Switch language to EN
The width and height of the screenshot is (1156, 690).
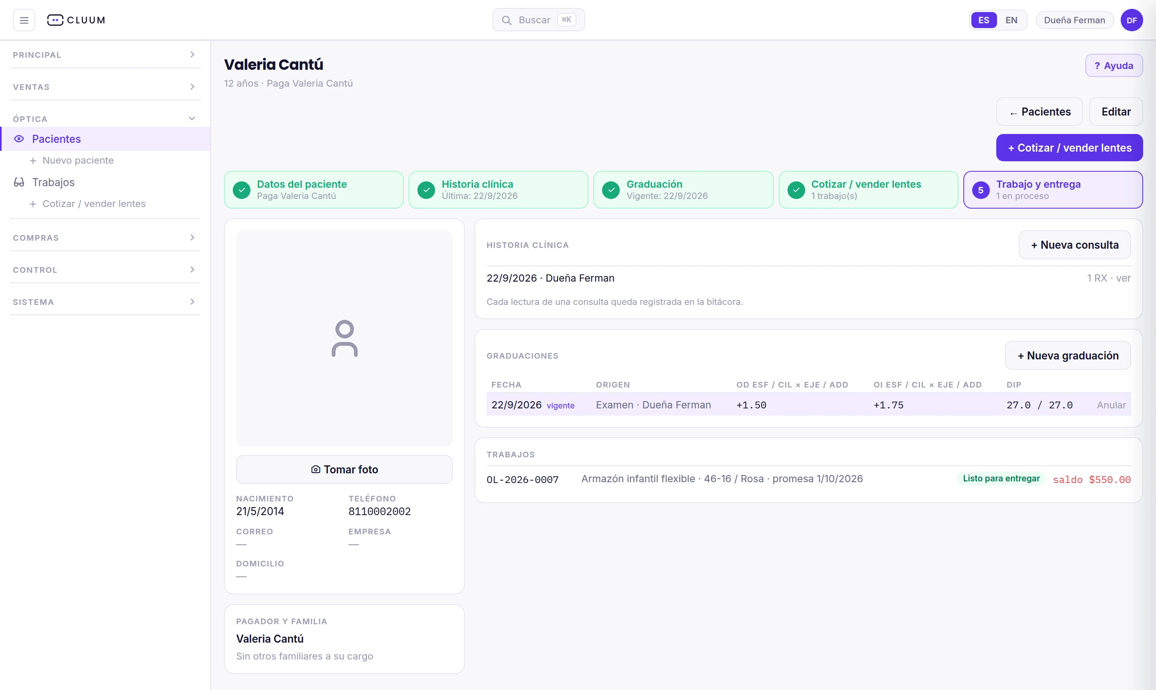[1011, 20]
